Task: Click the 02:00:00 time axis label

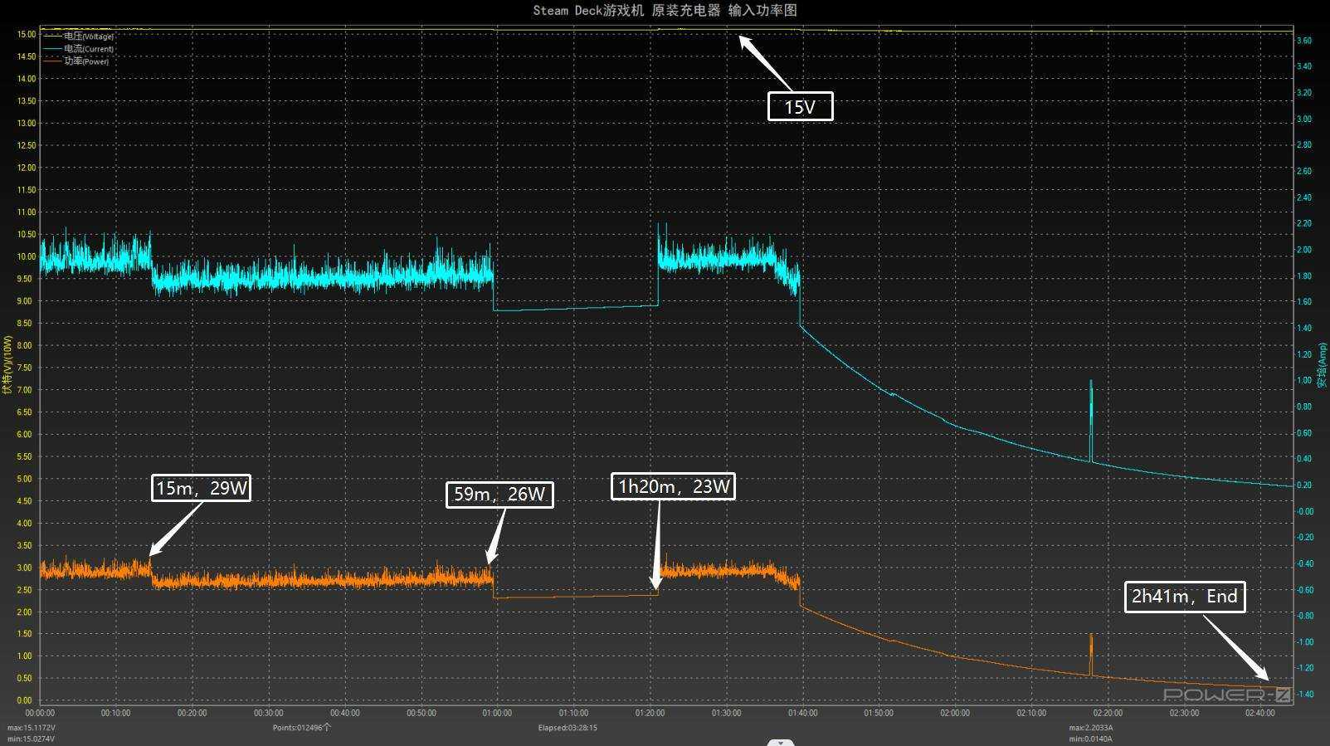Action: click(955, 713)
